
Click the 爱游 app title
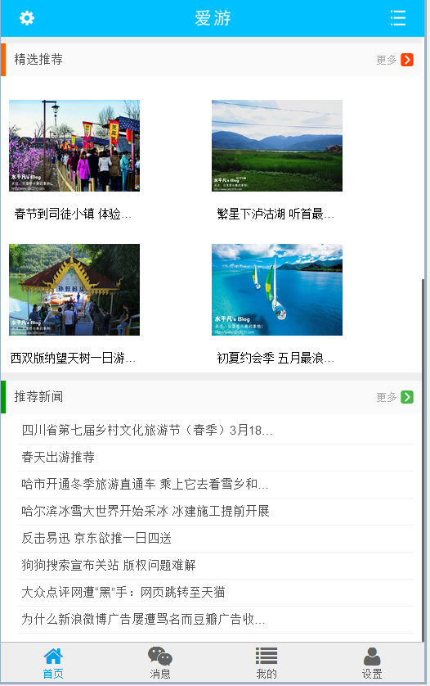tap(213, 18)
